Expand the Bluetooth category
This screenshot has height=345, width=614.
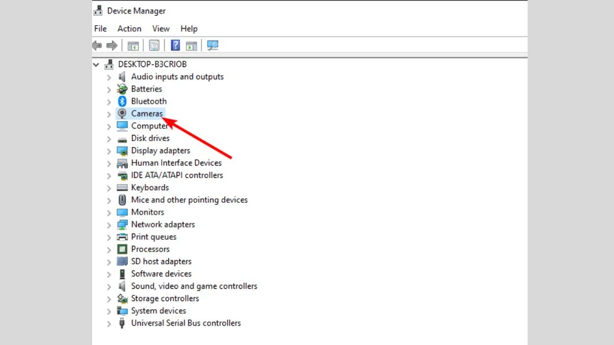tap(109, 102)
